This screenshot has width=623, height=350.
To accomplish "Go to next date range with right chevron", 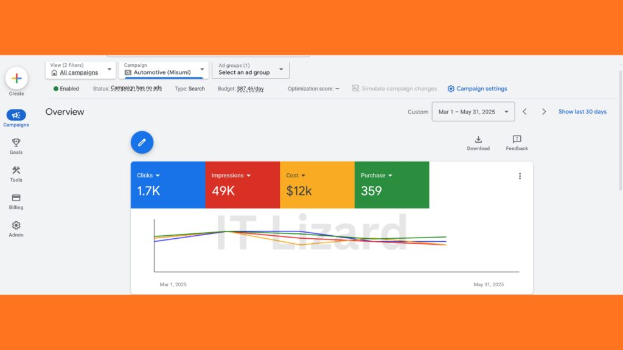I will (544, 111).
